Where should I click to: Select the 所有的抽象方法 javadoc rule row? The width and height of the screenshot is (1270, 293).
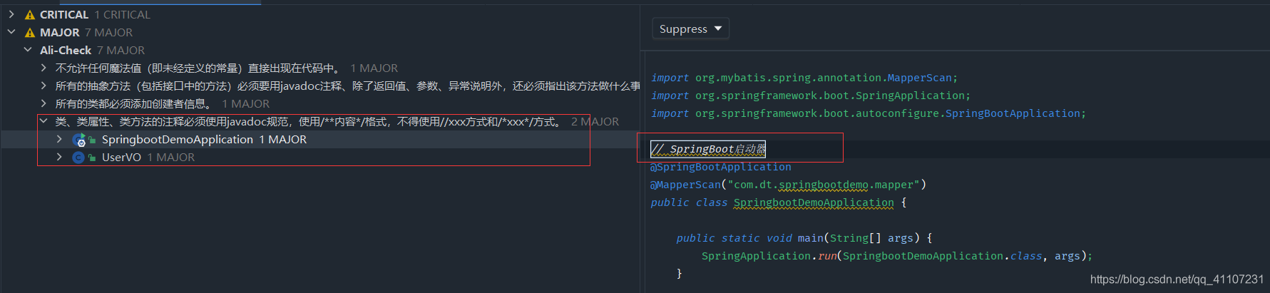pyautogui.click(x=348, y=86)
